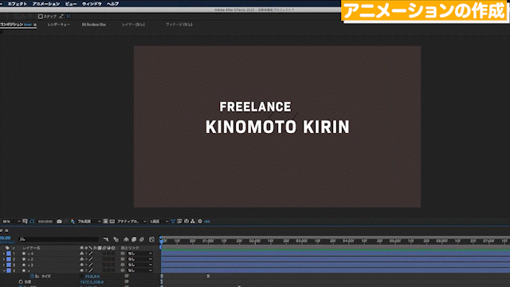Click layer 3 parent pick whip icon
The width and height of the screenshot is (510, 287).
click(x=123, y=265)
